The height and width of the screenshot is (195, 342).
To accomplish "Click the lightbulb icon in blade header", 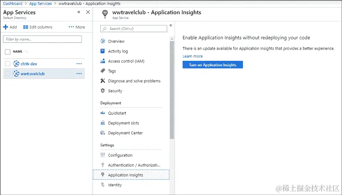I will [x=105, y=14].
